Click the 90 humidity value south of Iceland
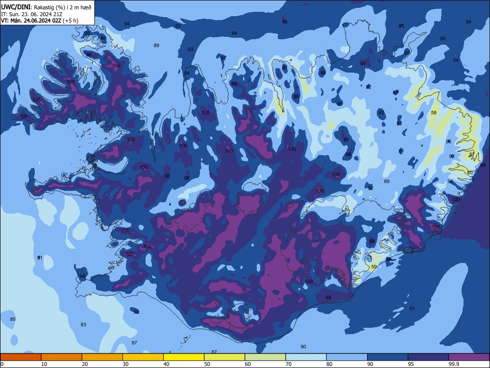This screenshot has height=368, width=490. point(303,346)
